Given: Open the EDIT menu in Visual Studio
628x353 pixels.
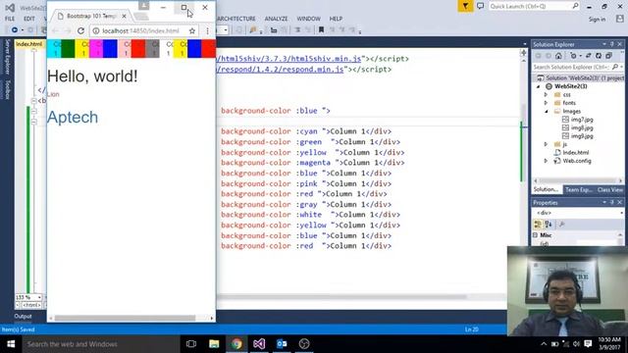Looking at the screenshot, I should click(29, 19).
